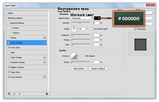Expand the Contour picker dropdown arrow
The width and height of the screenshot is (159, 102).
click(x=78, y=56)
